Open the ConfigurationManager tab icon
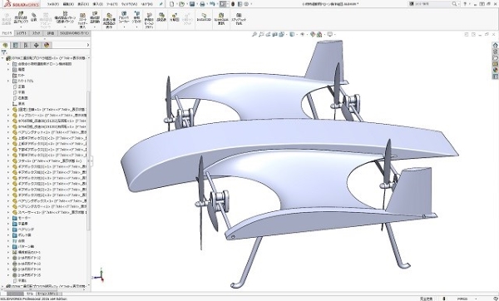Image resolution: width=499 pixels, height=301 pixels. click(x=26, y=45)
